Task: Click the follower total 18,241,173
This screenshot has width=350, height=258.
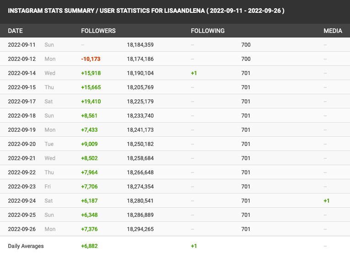Action: click(140, 130)
